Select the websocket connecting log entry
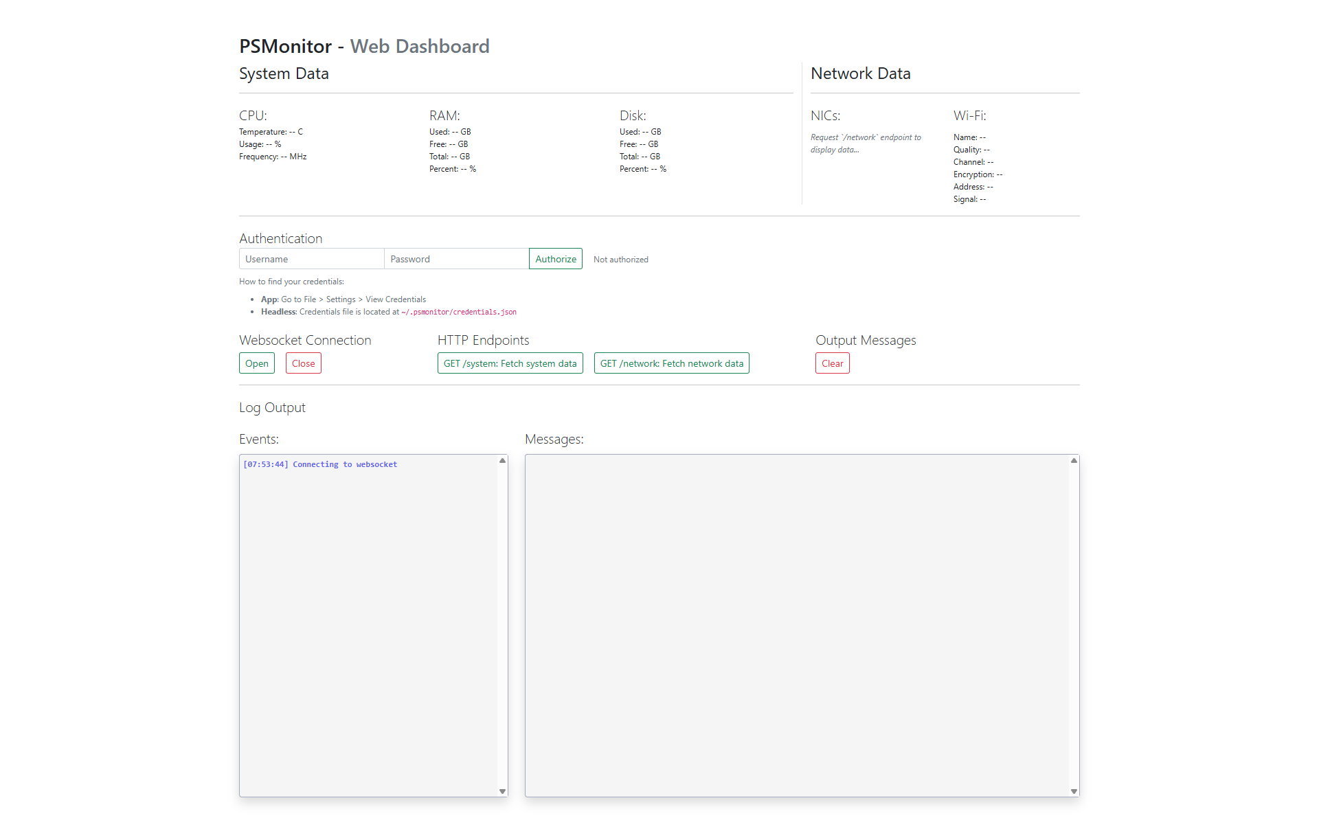 click(321, 464)
